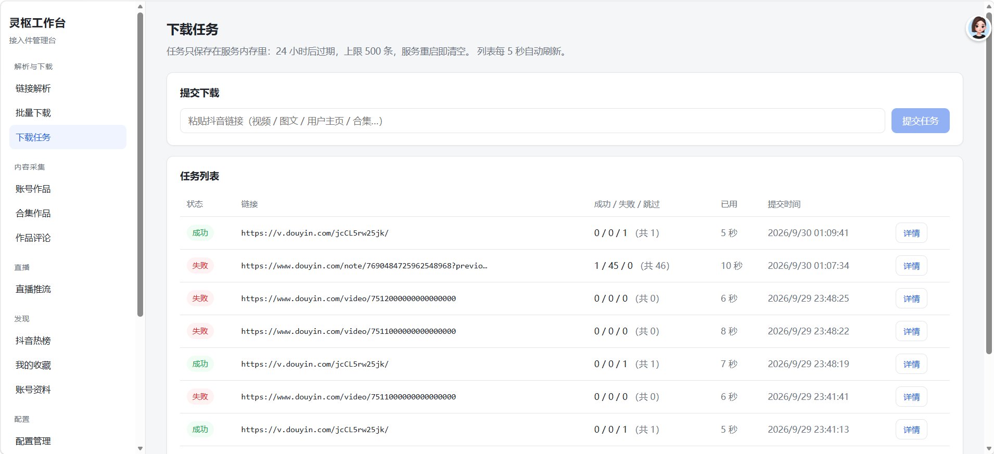This screenshot has height=454, width=994.
Task: Go to 批量下载 page
Action: [x=68, y=113]
